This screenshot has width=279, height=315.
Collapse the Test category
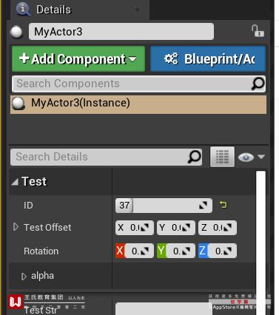click(15, 182)
